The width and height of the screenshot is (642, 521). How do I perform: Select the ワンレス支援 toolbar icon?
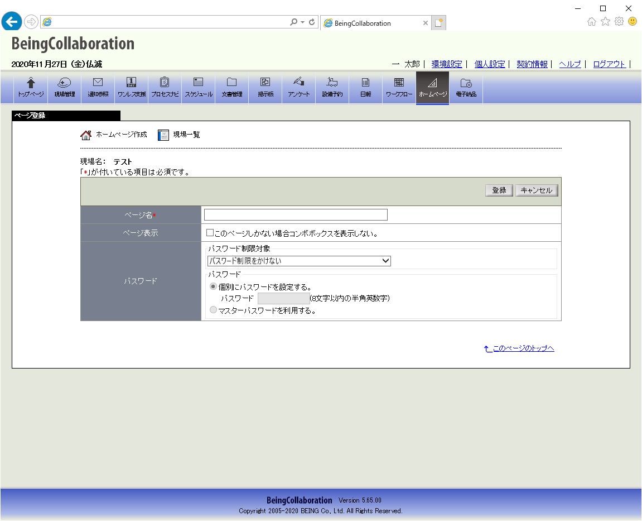pyautogui.click(x=132, y=87)
